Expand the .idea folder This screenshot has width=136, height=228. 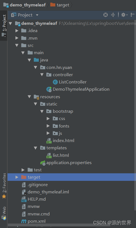pyautogui.click(x=17, y=31)
